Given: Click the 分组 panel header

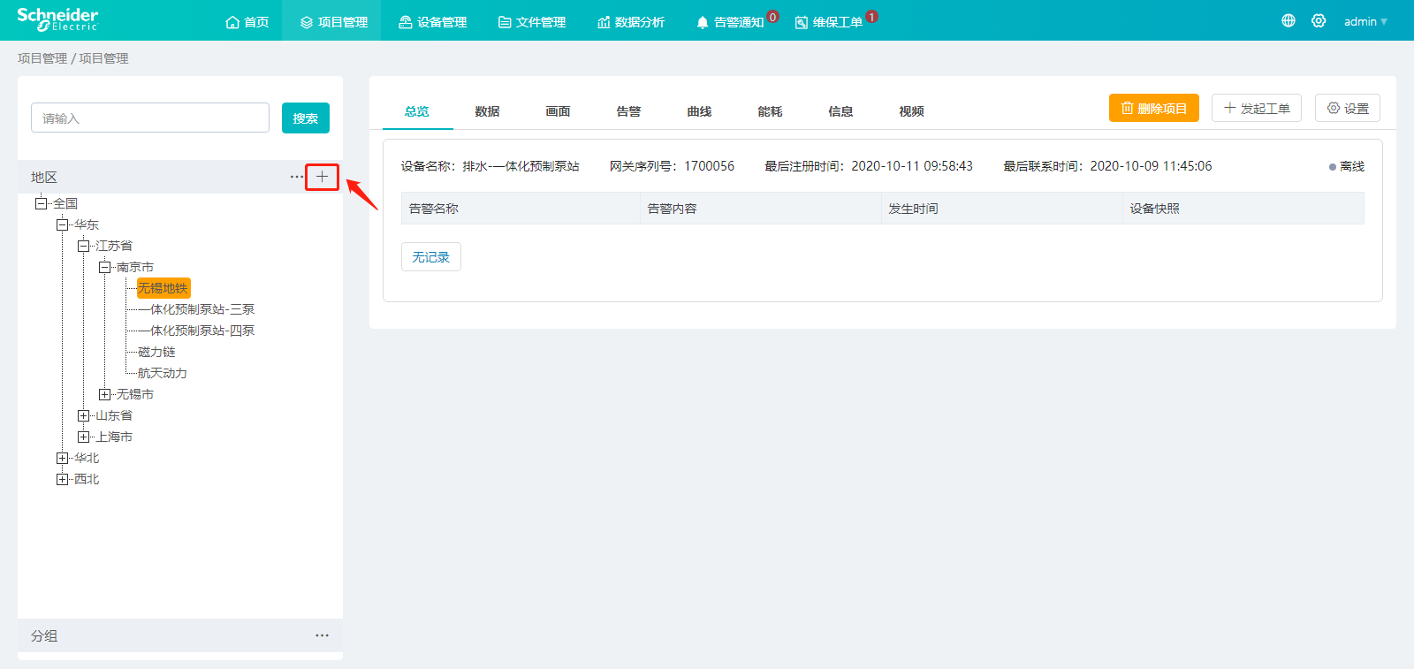Looking at the screenshot, I should (180, 635).
